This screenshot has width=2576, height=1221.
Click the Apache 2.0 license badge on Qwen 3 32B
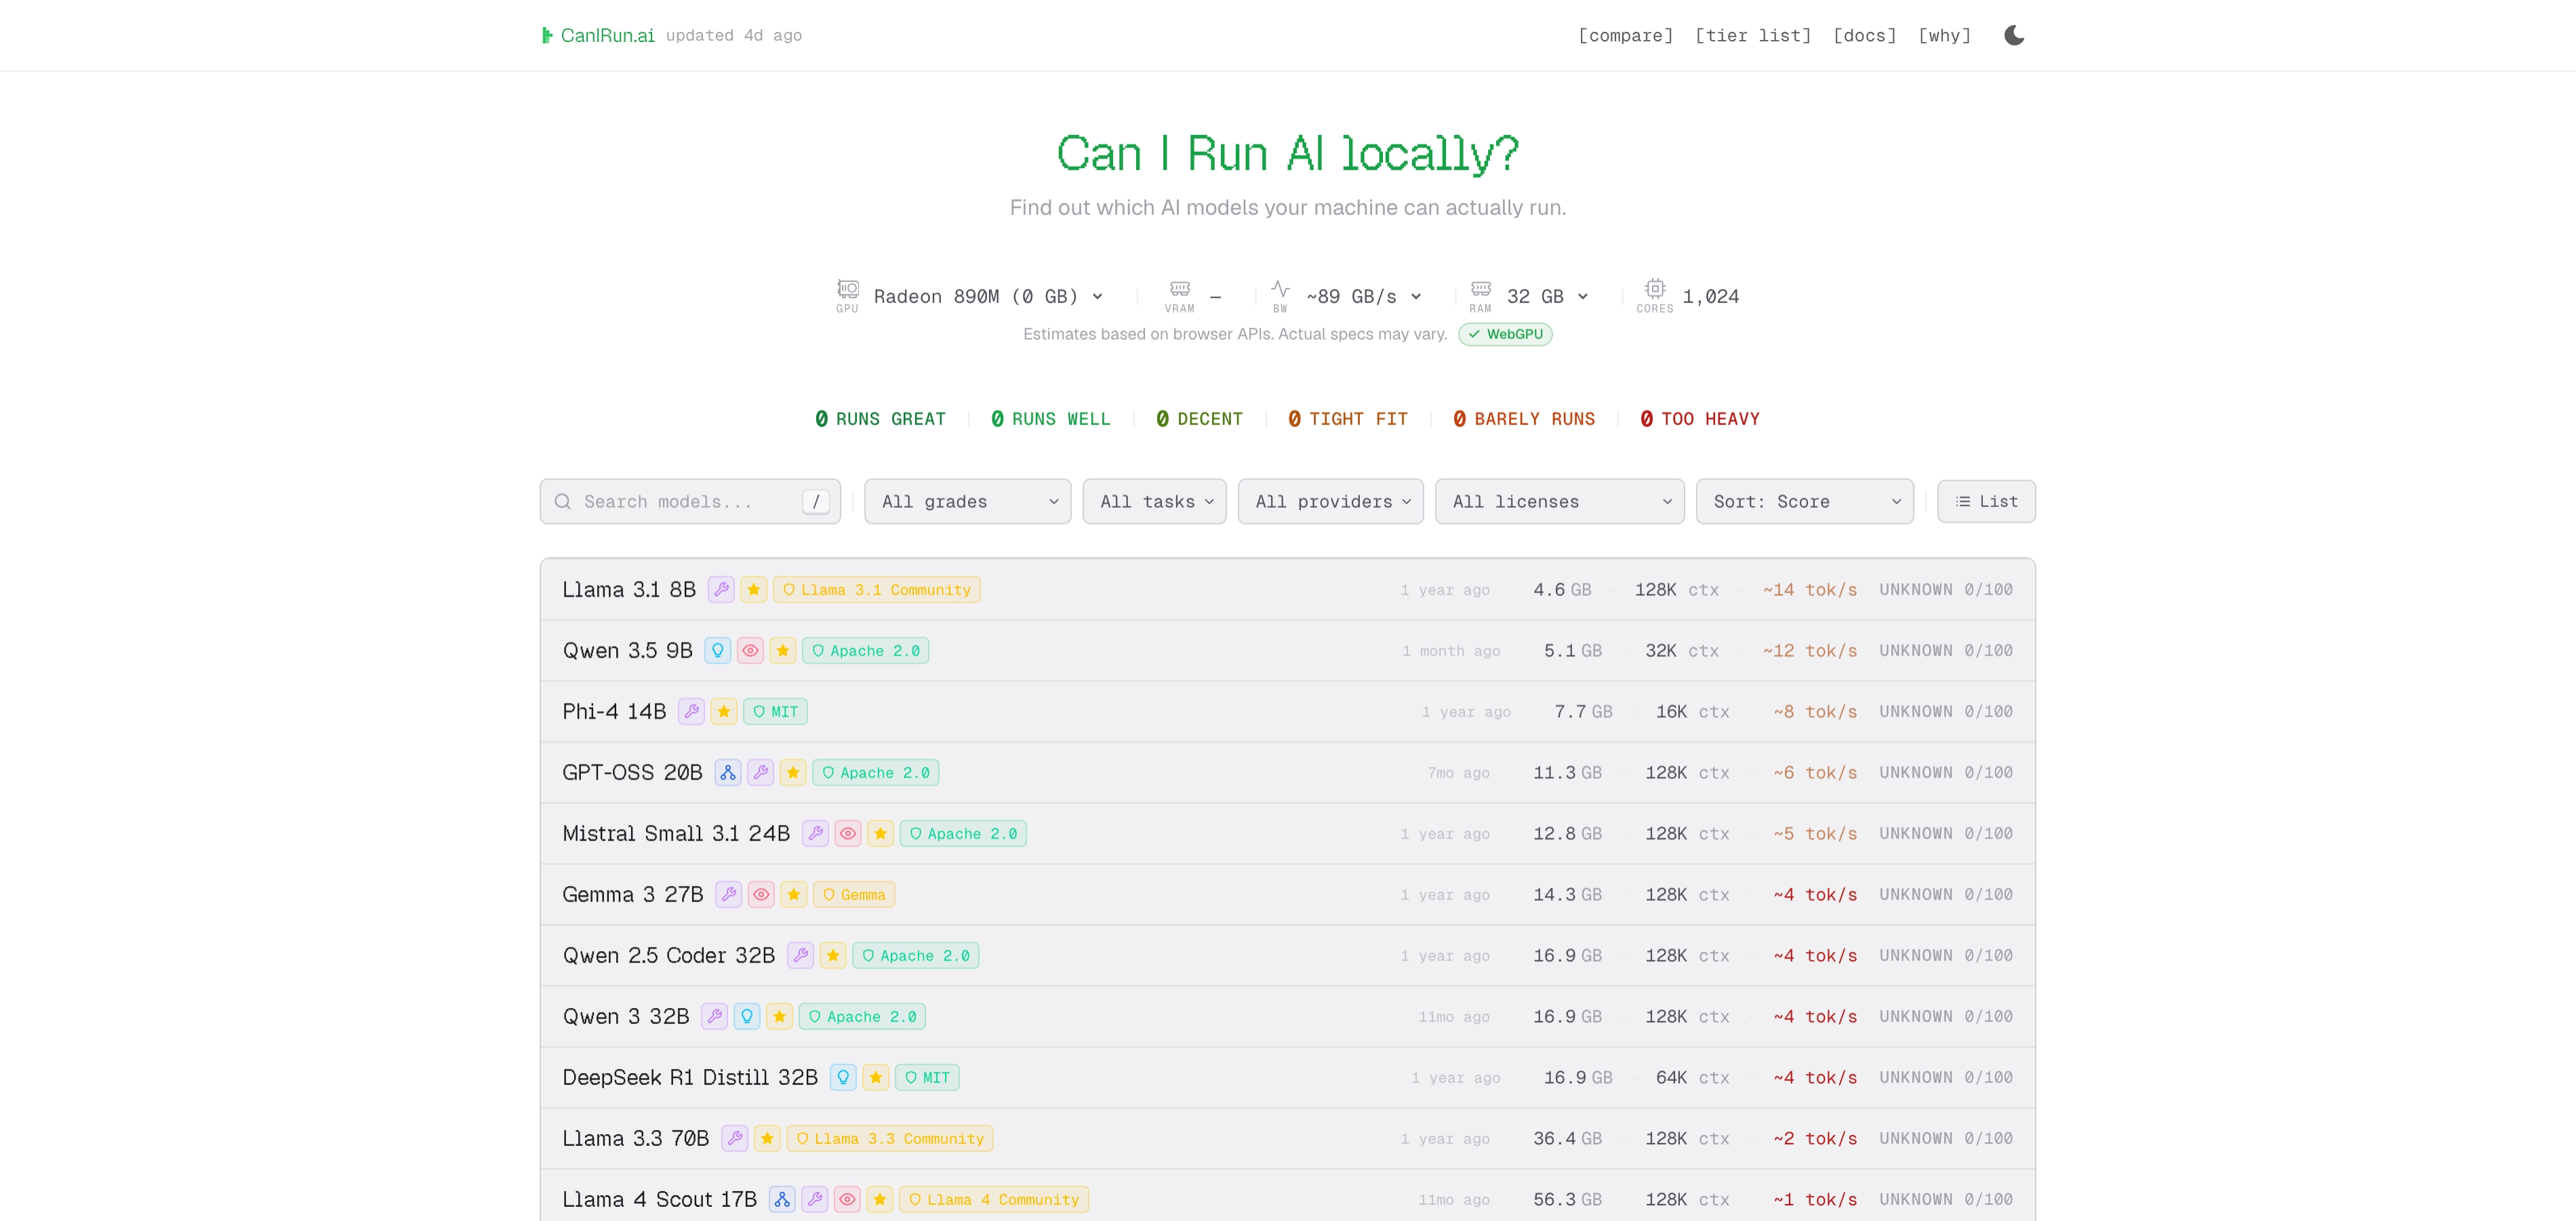coord(862,1017)
